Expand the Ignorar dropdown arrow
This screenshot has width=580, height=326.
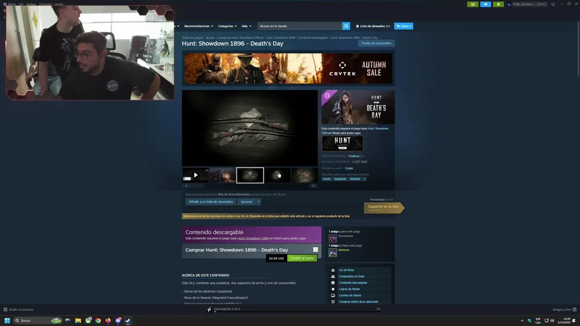(x=259, y=201)
